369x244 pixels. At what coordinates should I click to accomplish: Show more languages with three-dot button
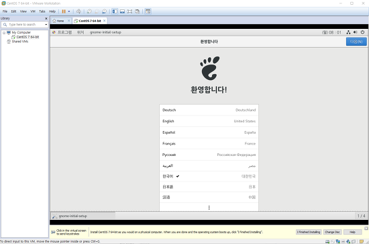pos(209,208)
